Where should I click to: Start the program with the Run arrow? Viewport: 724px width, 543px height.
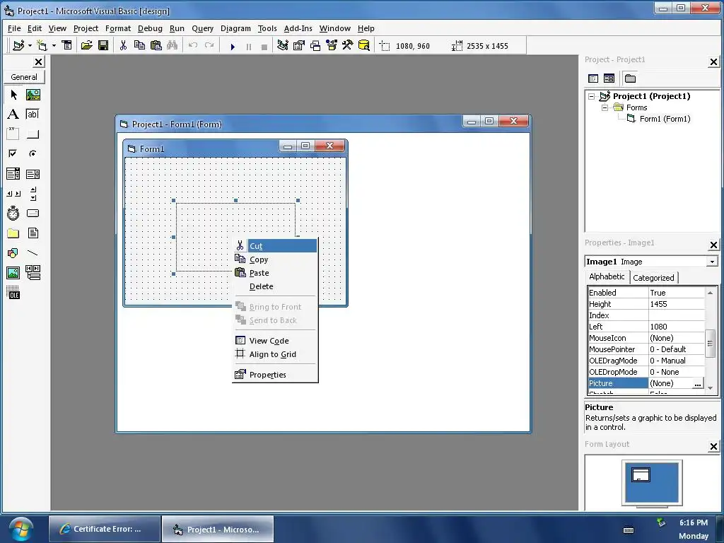pyautogui.click(x=233, y=46)
